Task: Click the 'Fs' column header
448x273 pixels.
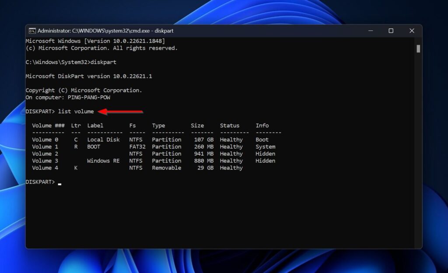Action: [x=133, y=126]
